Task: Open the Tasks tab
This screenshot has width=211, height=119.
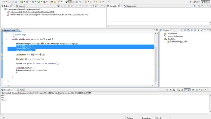Action: (x=20, y=90)
